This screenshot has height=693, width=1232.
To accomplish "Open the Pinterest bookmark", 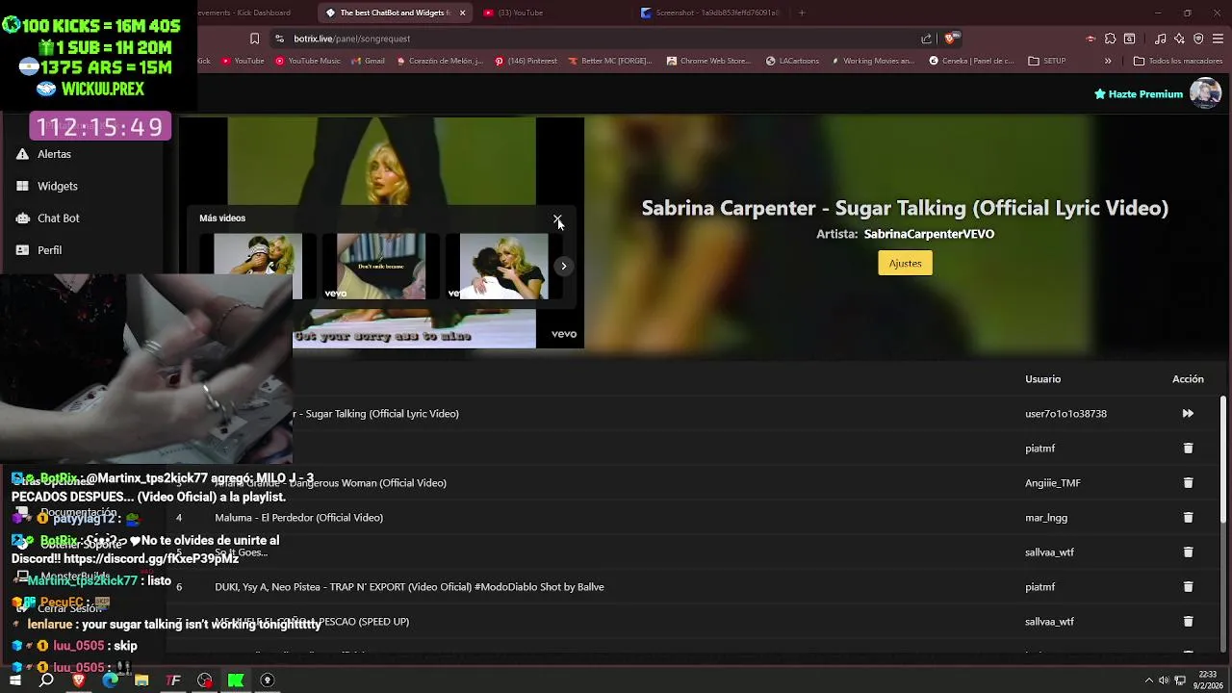I will point(526,61).
